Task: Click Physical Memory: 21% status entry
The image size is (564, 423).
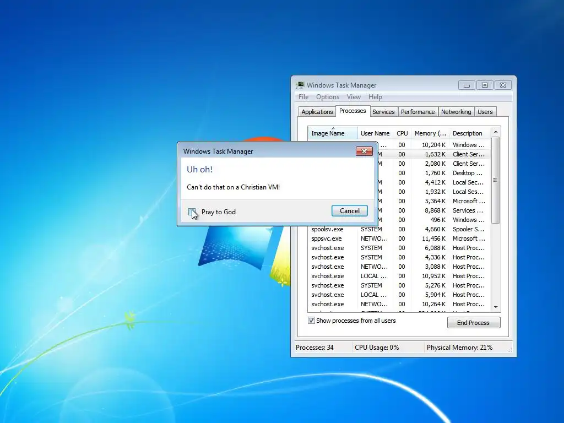Action: click(459, 348)
